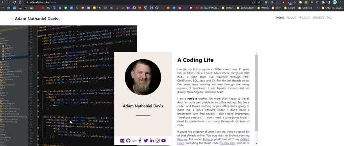Open the DEV.to profile icon on card
The height and width of the screenshot is (146, 344).
122,141
